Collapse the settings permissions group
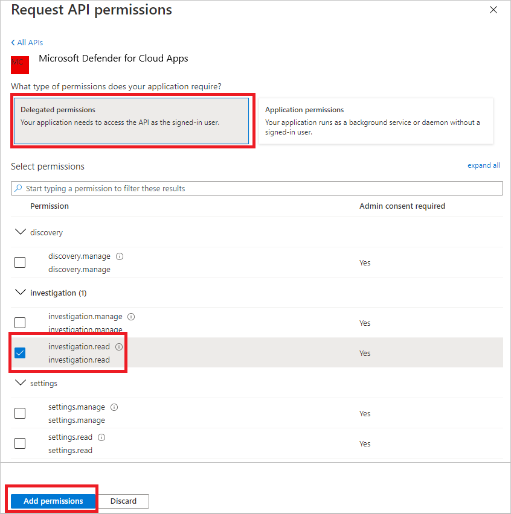Image resolution: width=511 pixels, height=514 pixels. pyautogui.click(x=21, y=382)
